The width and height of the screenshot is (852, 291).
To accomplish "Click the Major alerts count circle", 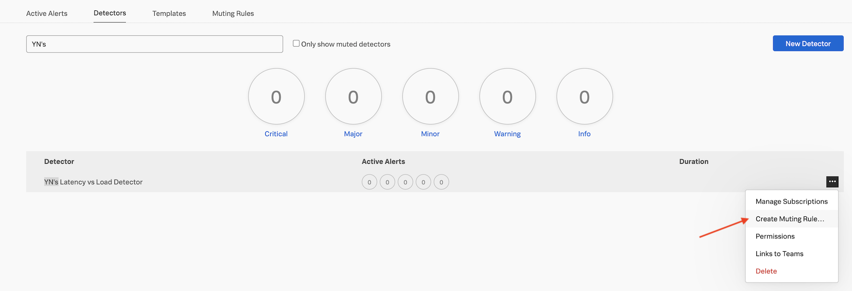I will coord(353,96).
